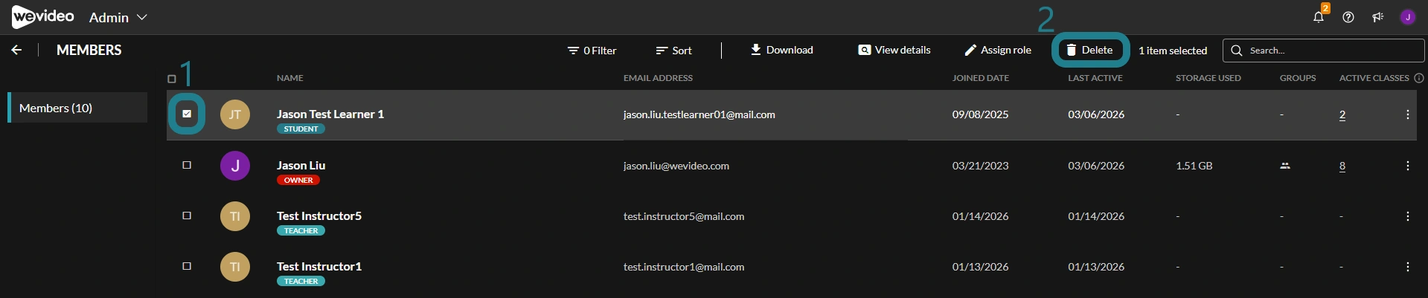
Task: Open the user profile avatar menu
Action: (x=1408, y=17)
